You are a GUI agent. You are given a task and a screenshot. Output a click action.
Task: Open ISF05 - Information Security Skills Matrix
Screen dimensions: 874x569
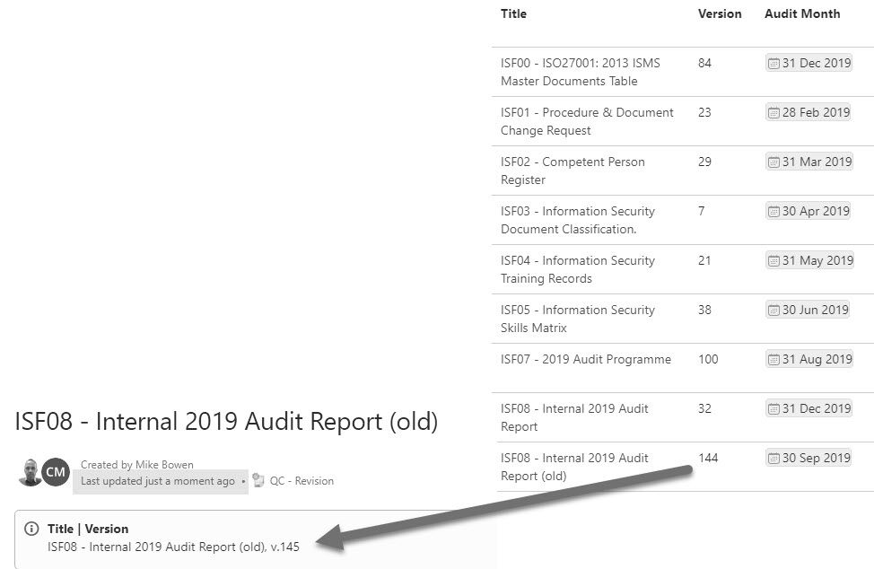(x=578, y=319)
